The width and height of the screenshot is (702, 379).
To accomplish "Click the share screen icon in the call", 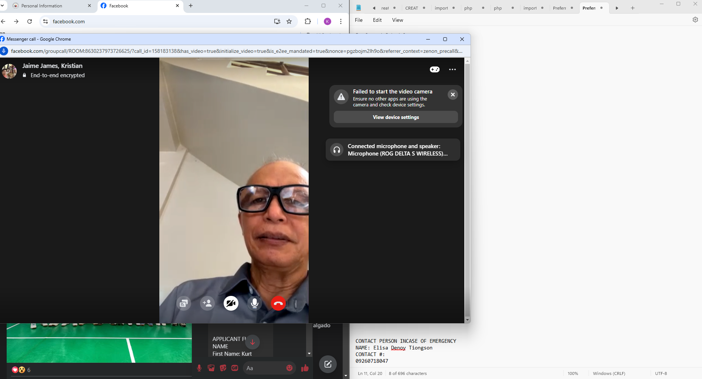I will pos(184,304).
